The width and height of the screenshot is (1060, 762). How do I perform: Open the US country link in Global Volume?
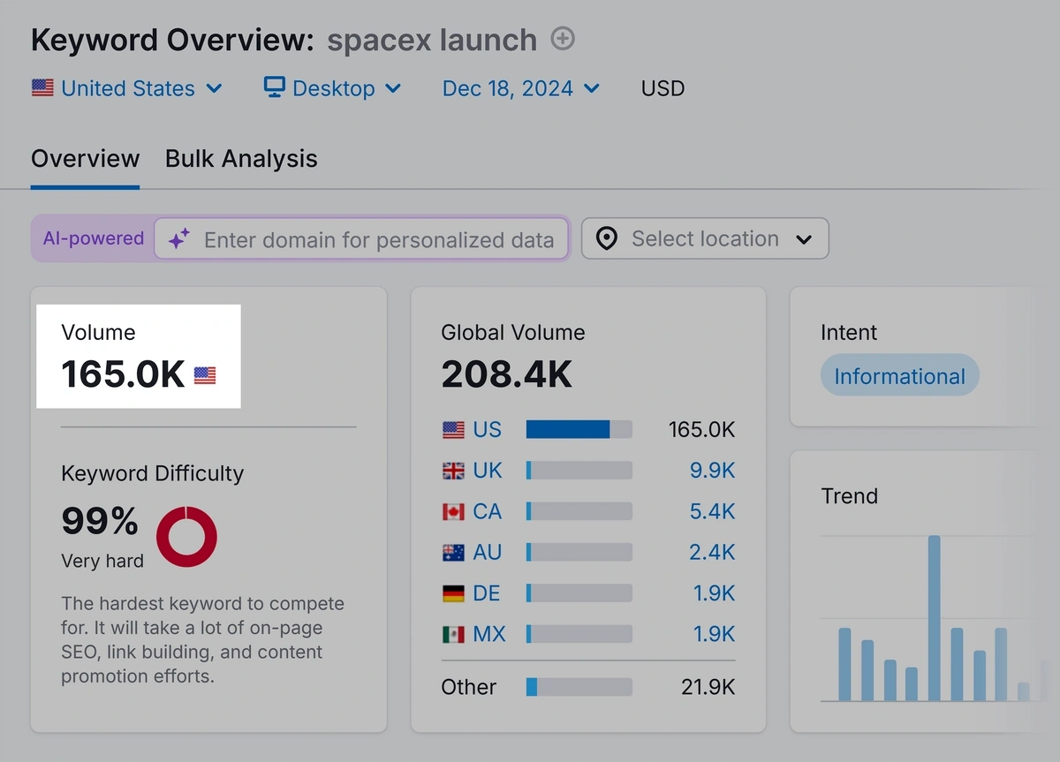pyautogui.click(x=487, y=429)
